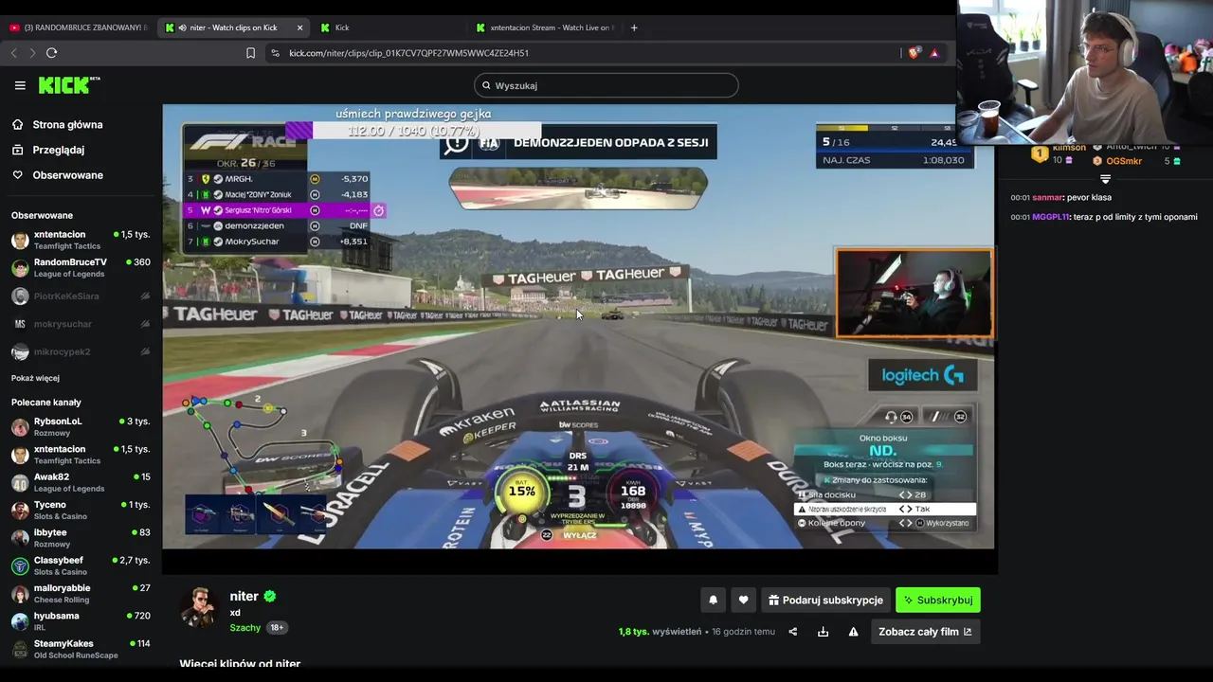Open a new browser tab

click(634, 27)
